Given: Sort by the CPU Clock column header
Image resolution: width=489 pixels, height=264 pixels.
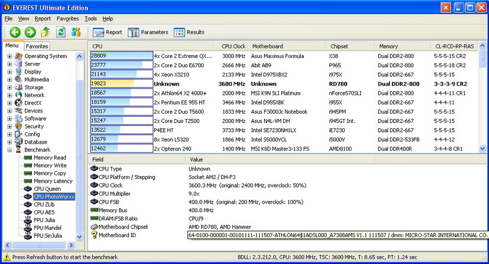Looking at the screenshot, I should [232, 46].
